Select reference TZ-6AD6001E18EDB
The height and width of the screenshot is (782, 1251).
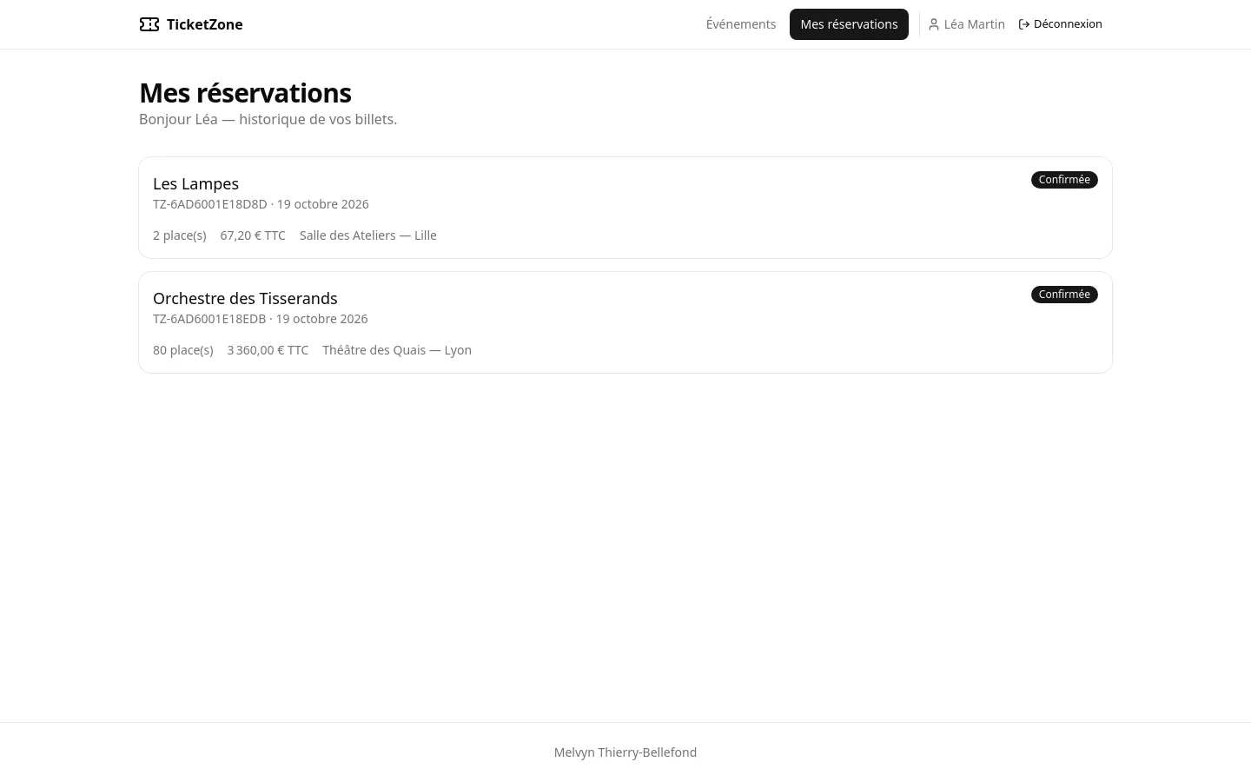pos(209,319)
